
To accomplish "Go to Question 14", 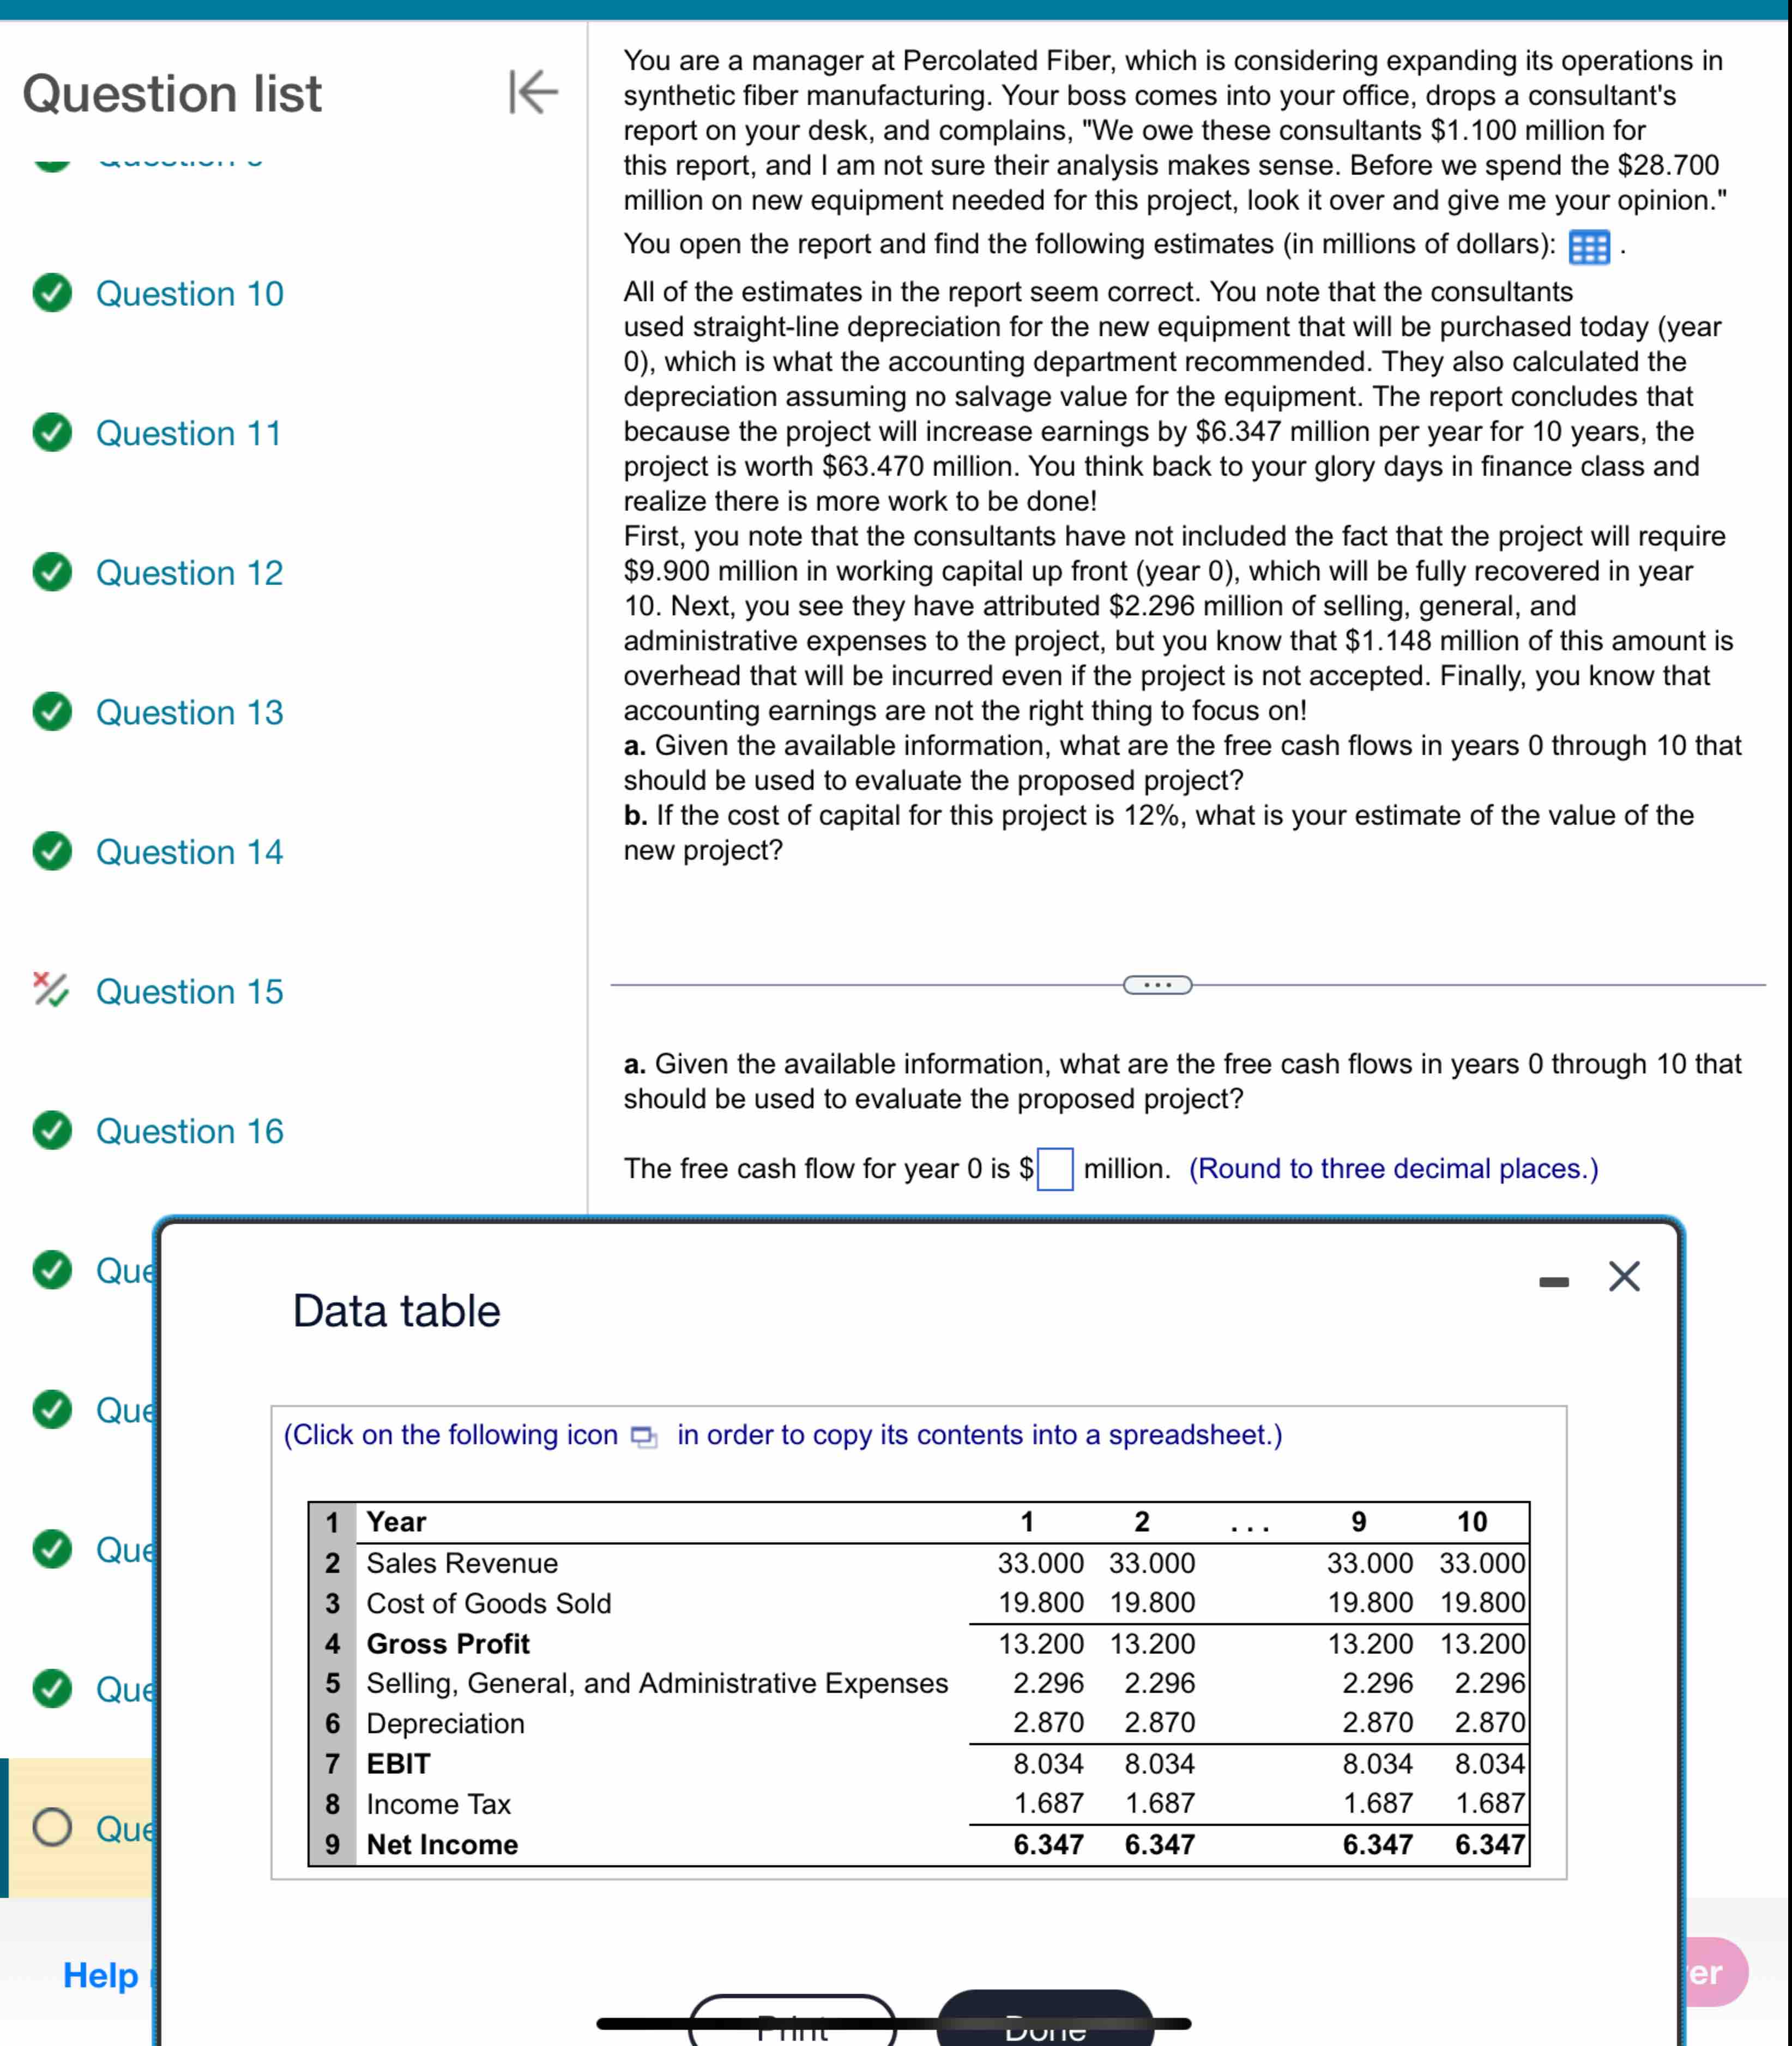I will point(189,852).
